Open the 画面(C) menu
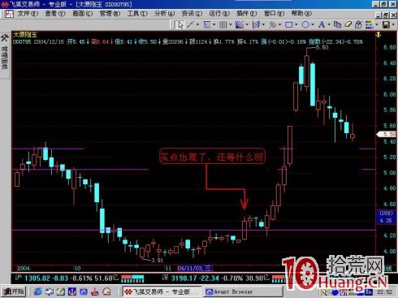The image size is (398, 298). point(83,13)
